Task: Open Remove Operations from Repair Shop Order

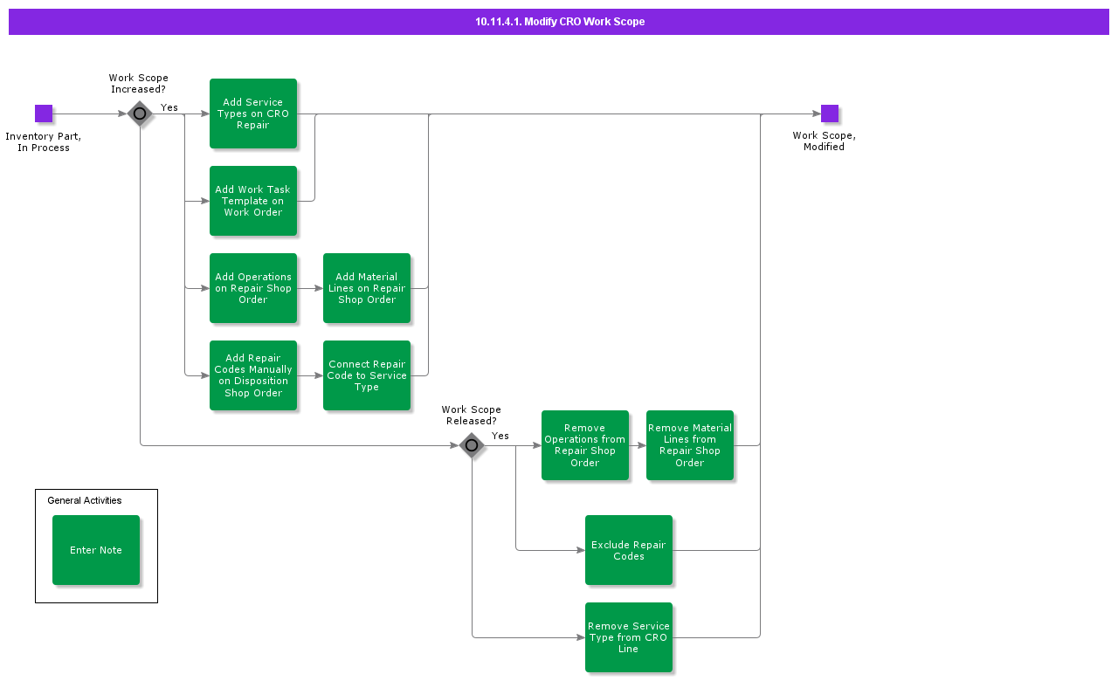Action: [585, 445]
